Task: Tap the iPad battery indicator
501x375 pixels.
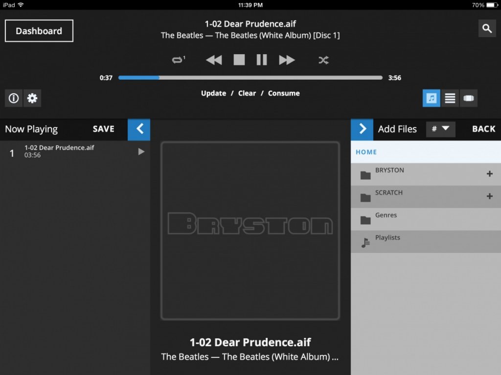Action: tap(492, 5)
